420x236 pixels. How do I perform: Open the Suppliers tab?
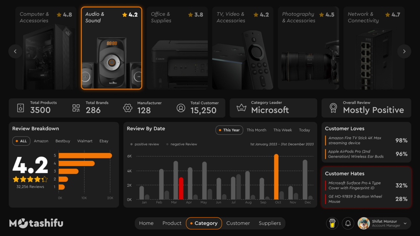pos(270,223)
